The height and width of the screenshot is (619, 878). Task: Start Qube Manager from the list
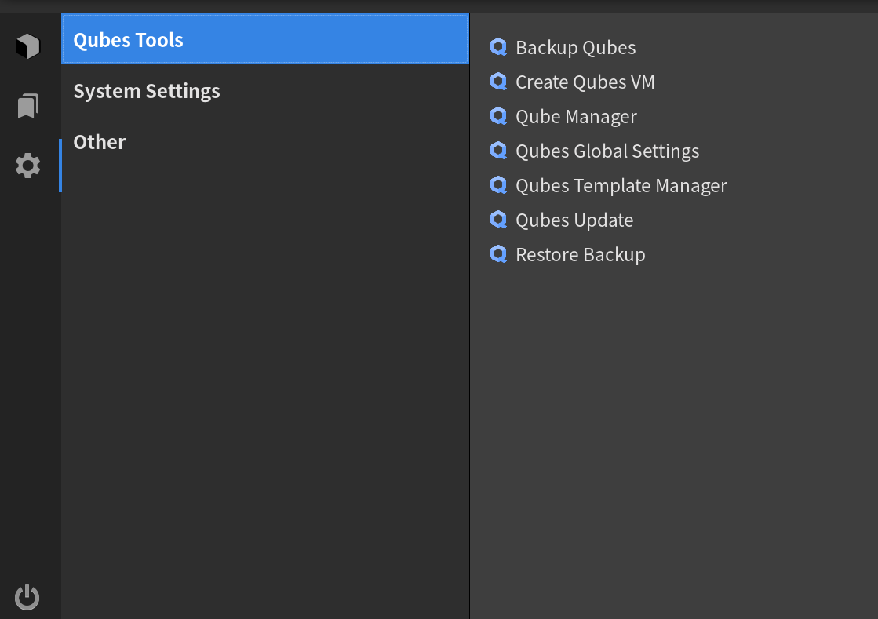[576, 117]
